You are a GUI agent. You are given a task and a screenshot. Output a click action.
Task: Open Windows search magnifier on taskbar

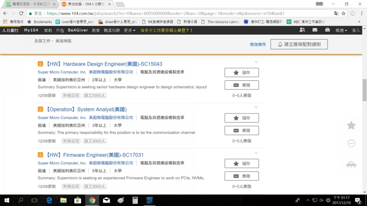pyautogui.click(x=20, y=200)
